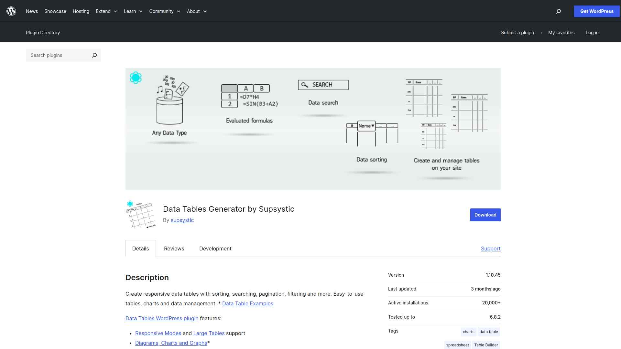Click the Log in link
This screenshot has width=621, height=349.
point(592,33)
